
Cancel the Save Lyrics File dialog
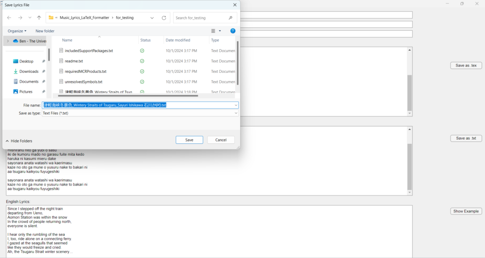[x=221, y=140]
